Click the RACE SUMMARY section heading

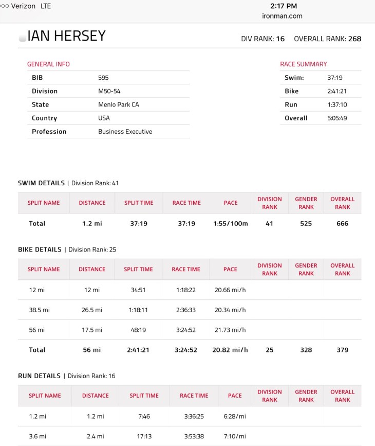(303, 64)
